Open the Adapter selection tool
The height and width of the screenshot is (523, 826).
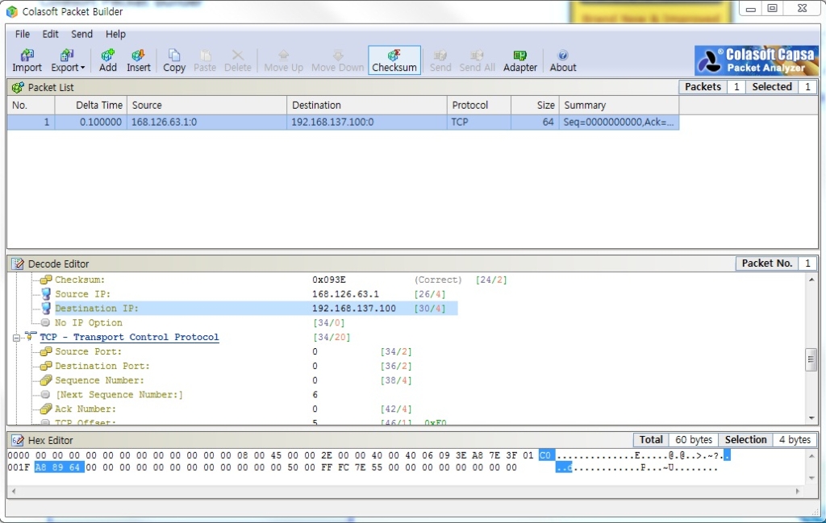tap(520, 60)
